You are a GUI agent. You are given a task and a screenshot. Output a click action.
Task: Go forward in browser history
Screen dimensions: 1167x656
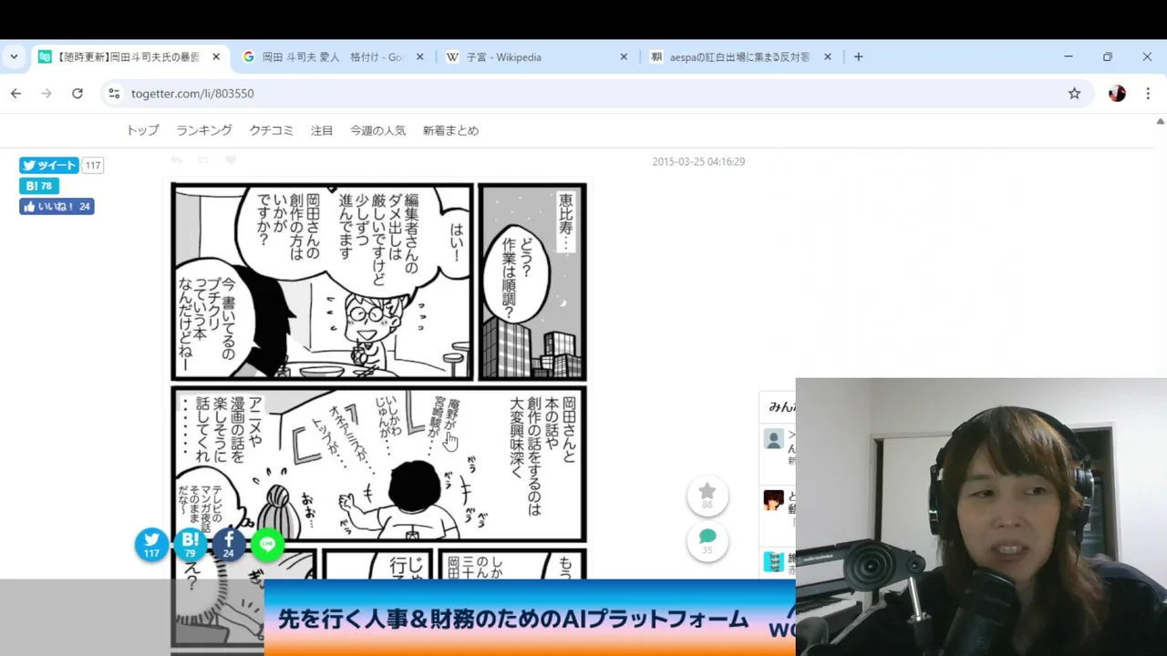point(46,93)
